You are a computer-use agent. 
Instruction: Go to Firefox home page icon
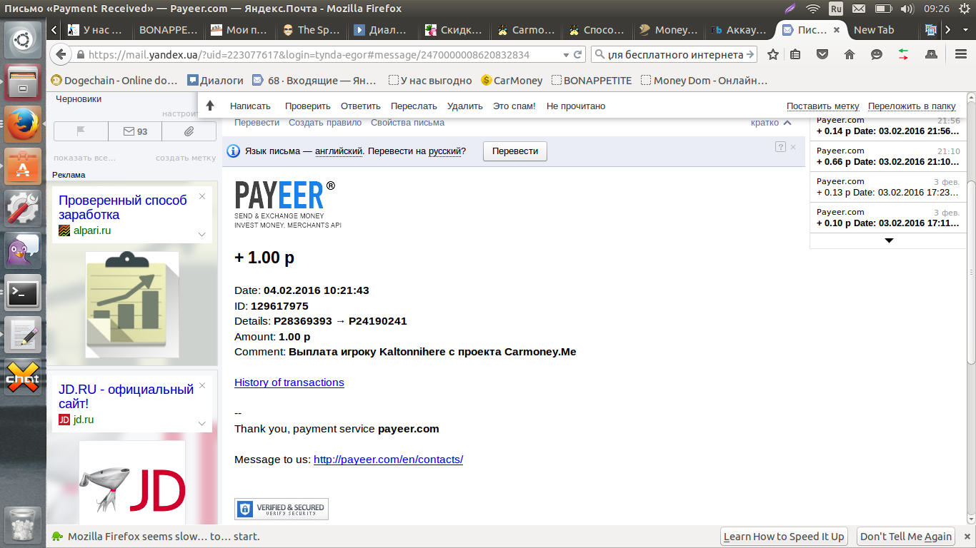(x=850, y=54)
